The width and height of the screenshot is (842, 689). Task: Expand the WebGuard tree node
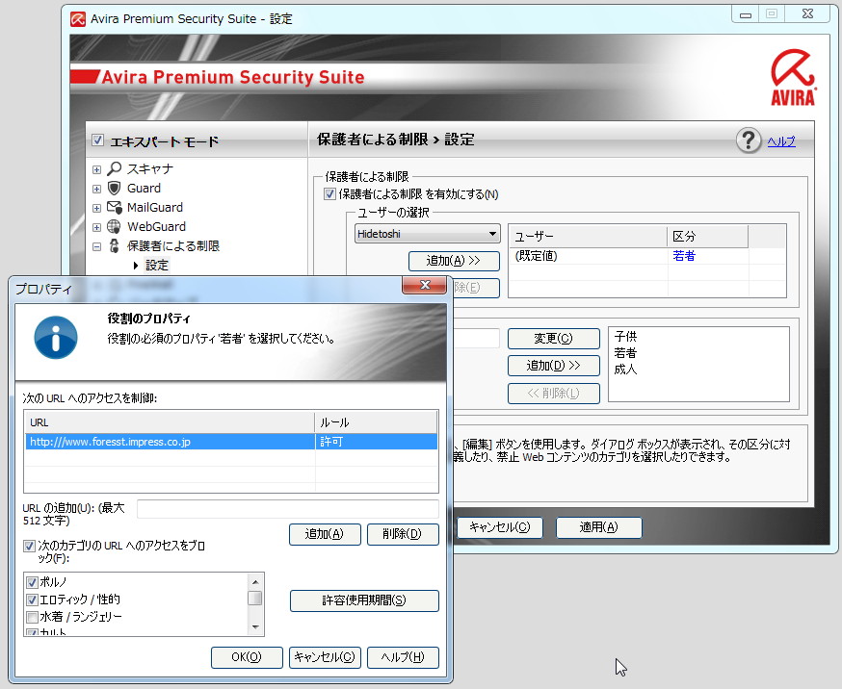tap(95, 226)
